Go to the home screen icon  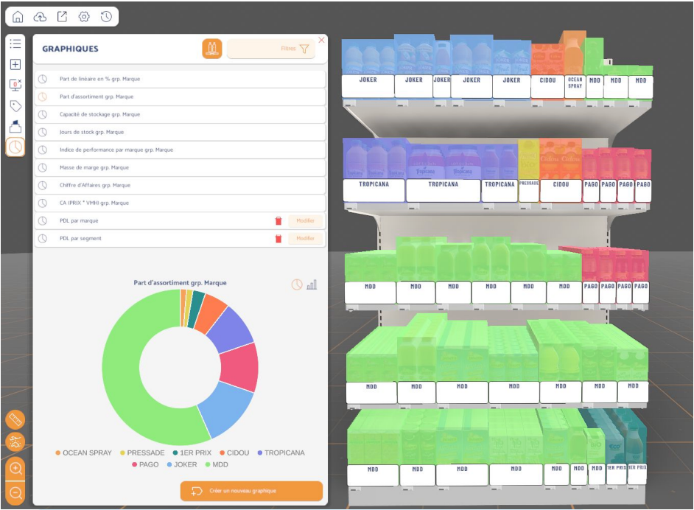click(18, 17)
